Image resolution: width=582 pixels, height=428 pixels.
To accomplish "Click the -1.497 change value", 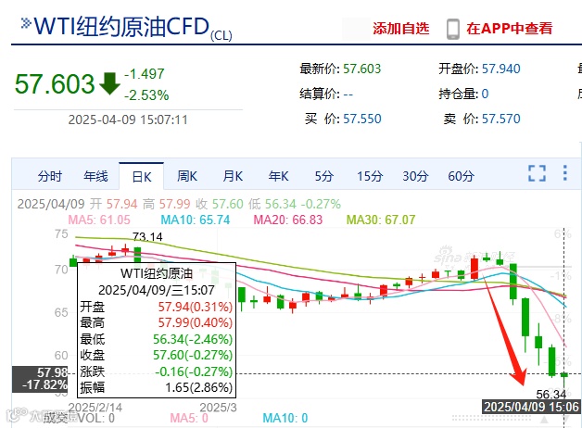I will [145, 74].
